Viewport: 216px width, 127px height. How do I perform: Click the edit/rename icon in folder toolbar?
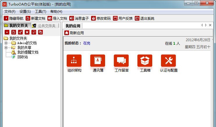20,32
